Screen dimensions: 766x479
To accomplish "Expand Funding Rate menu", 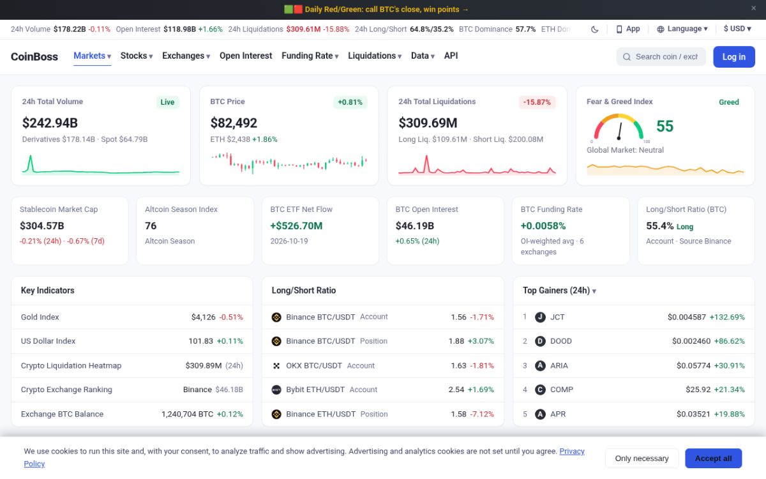I will (310, 56).
